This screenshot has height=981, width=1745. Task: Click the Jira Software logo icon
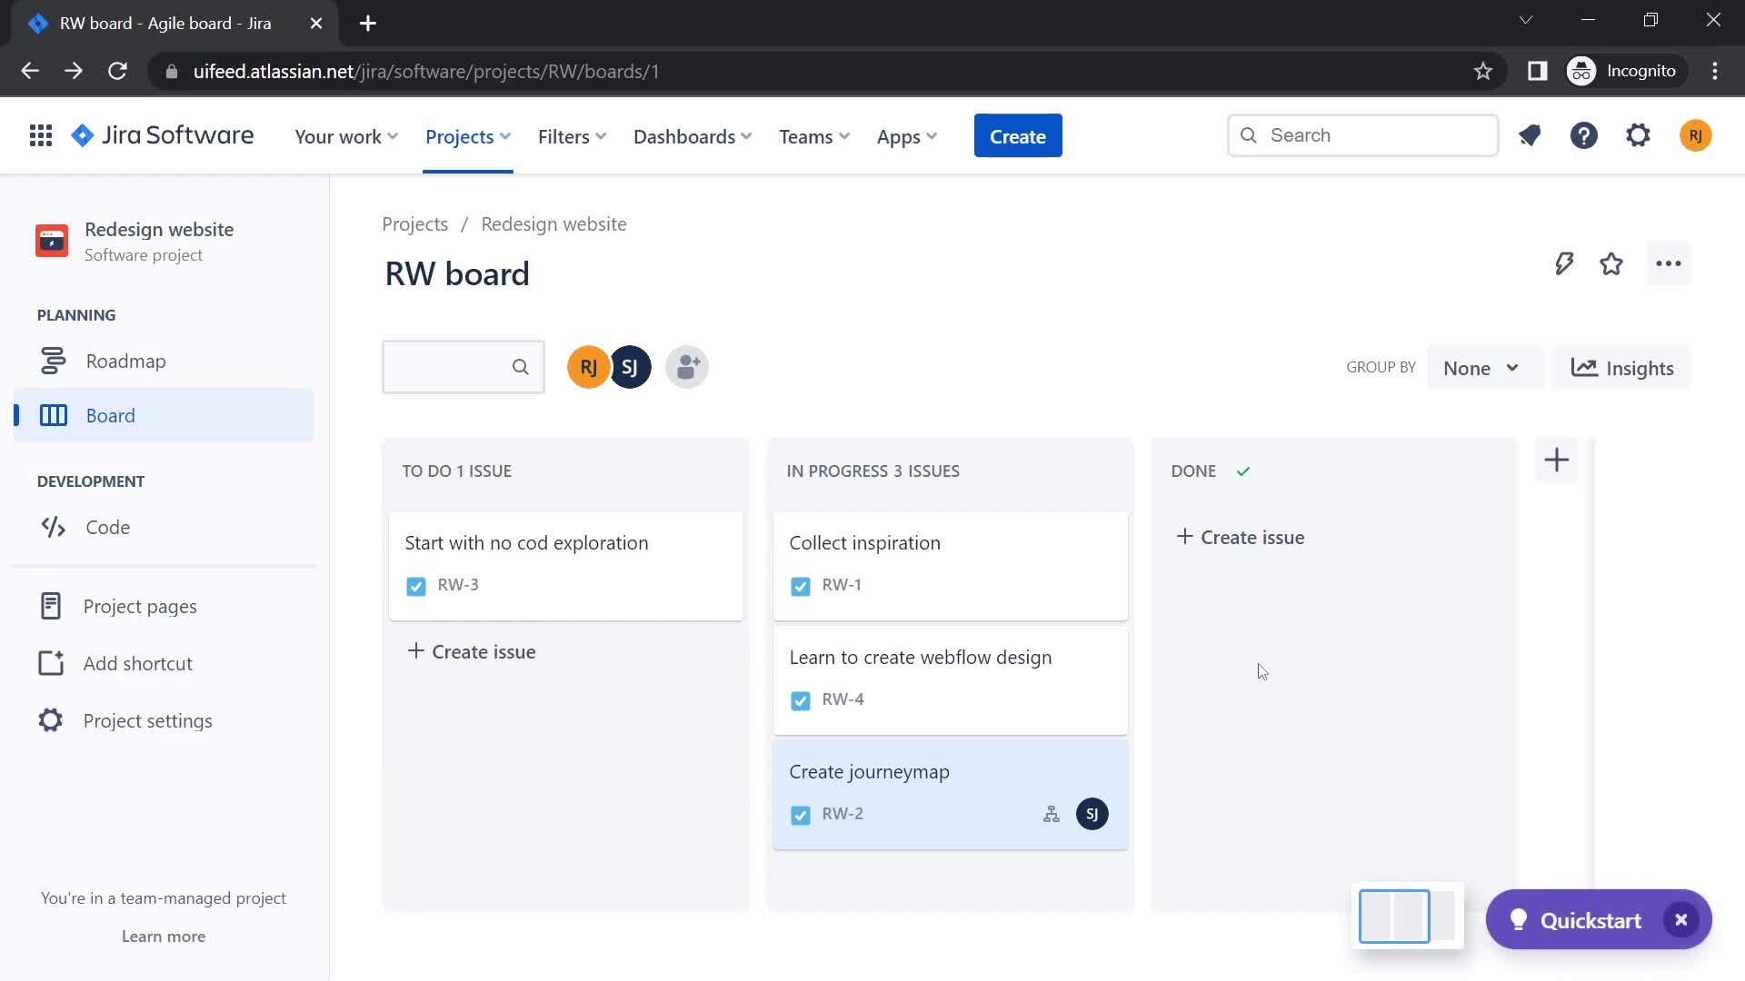(84, 135)
